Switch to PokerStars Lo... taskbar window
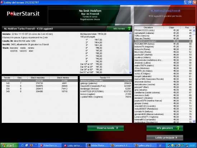The width and height of the screenshot is (197, 148). coord(50,145)
